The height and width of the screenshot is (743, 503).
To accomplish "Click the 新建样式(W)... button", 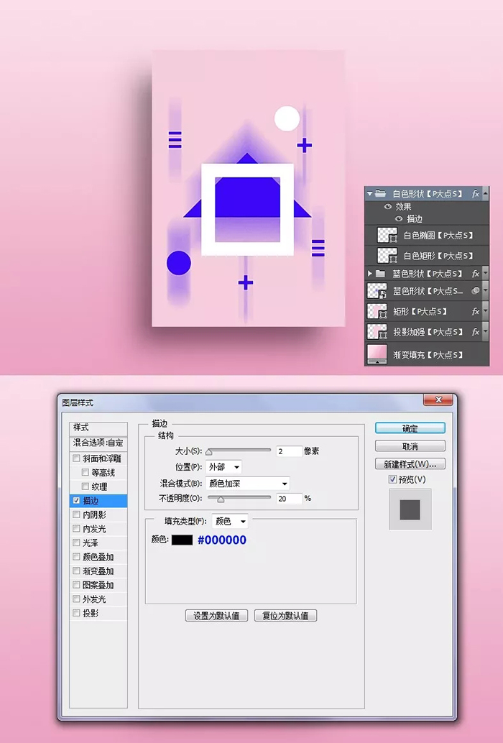I will [410, 464].
